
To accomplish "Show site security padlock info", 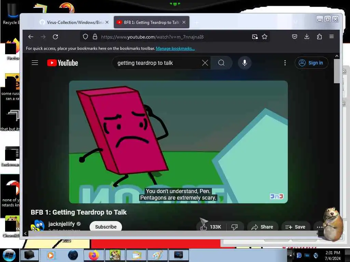I will [95, 37].
